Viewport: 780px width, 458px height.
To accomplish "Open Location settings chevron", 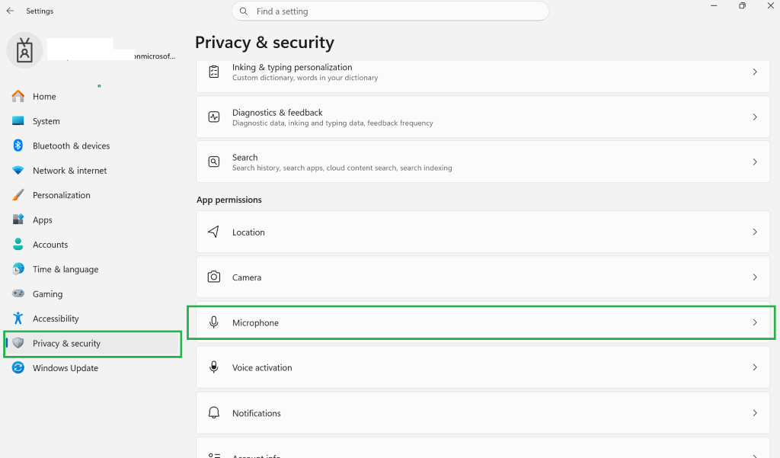I will pos(755,232).
